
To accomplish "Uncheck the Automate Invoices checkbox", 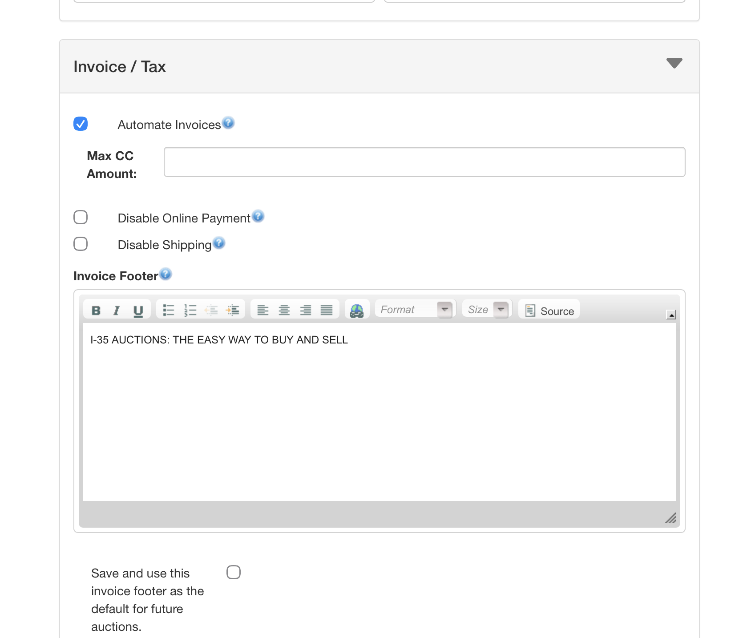I will click(81, 124).
